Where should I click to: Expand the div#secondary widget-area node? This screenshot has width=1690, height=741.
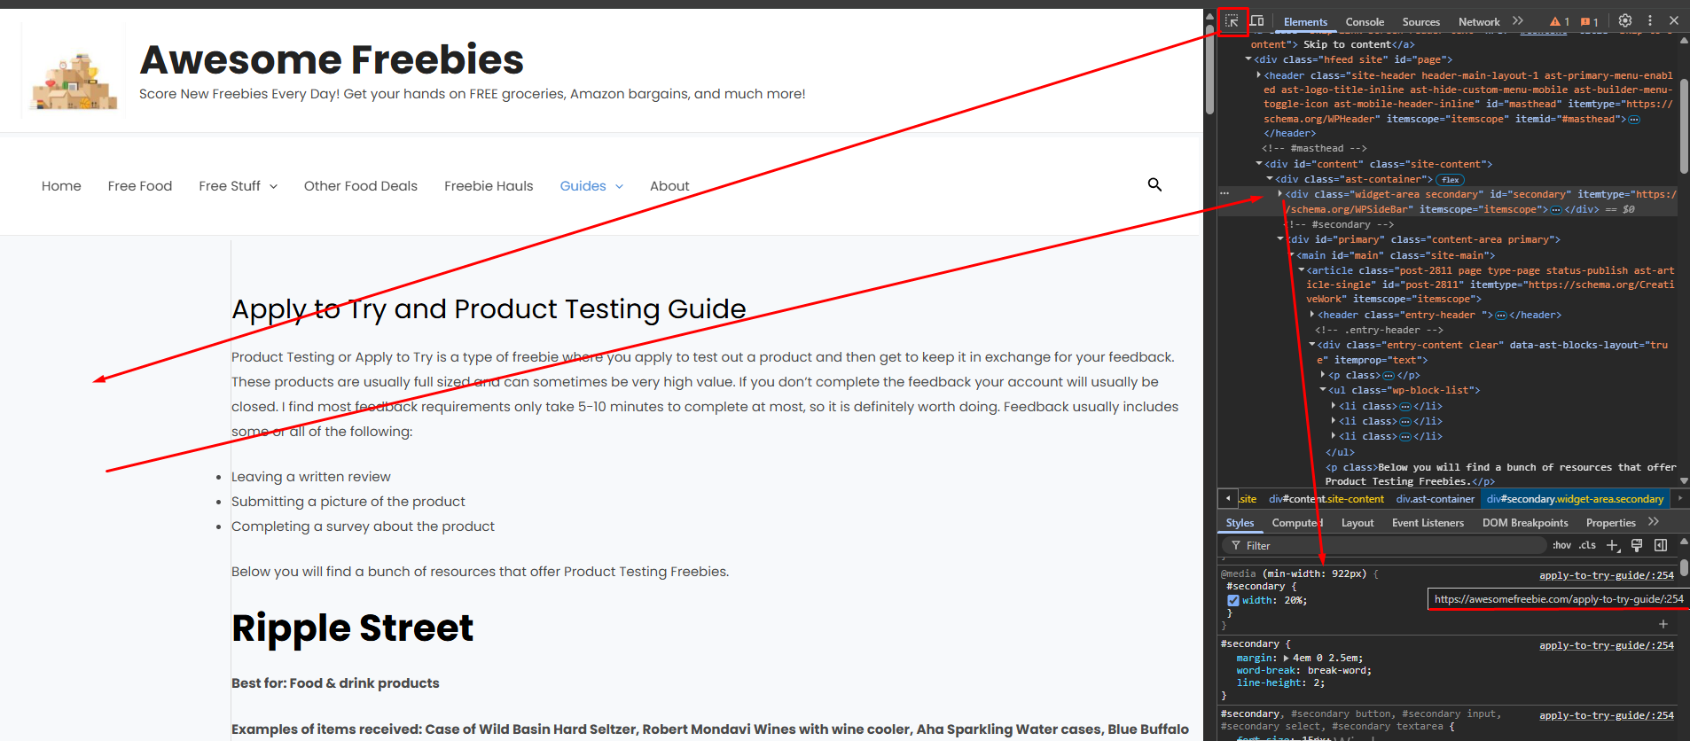[x=1280, y=194]
